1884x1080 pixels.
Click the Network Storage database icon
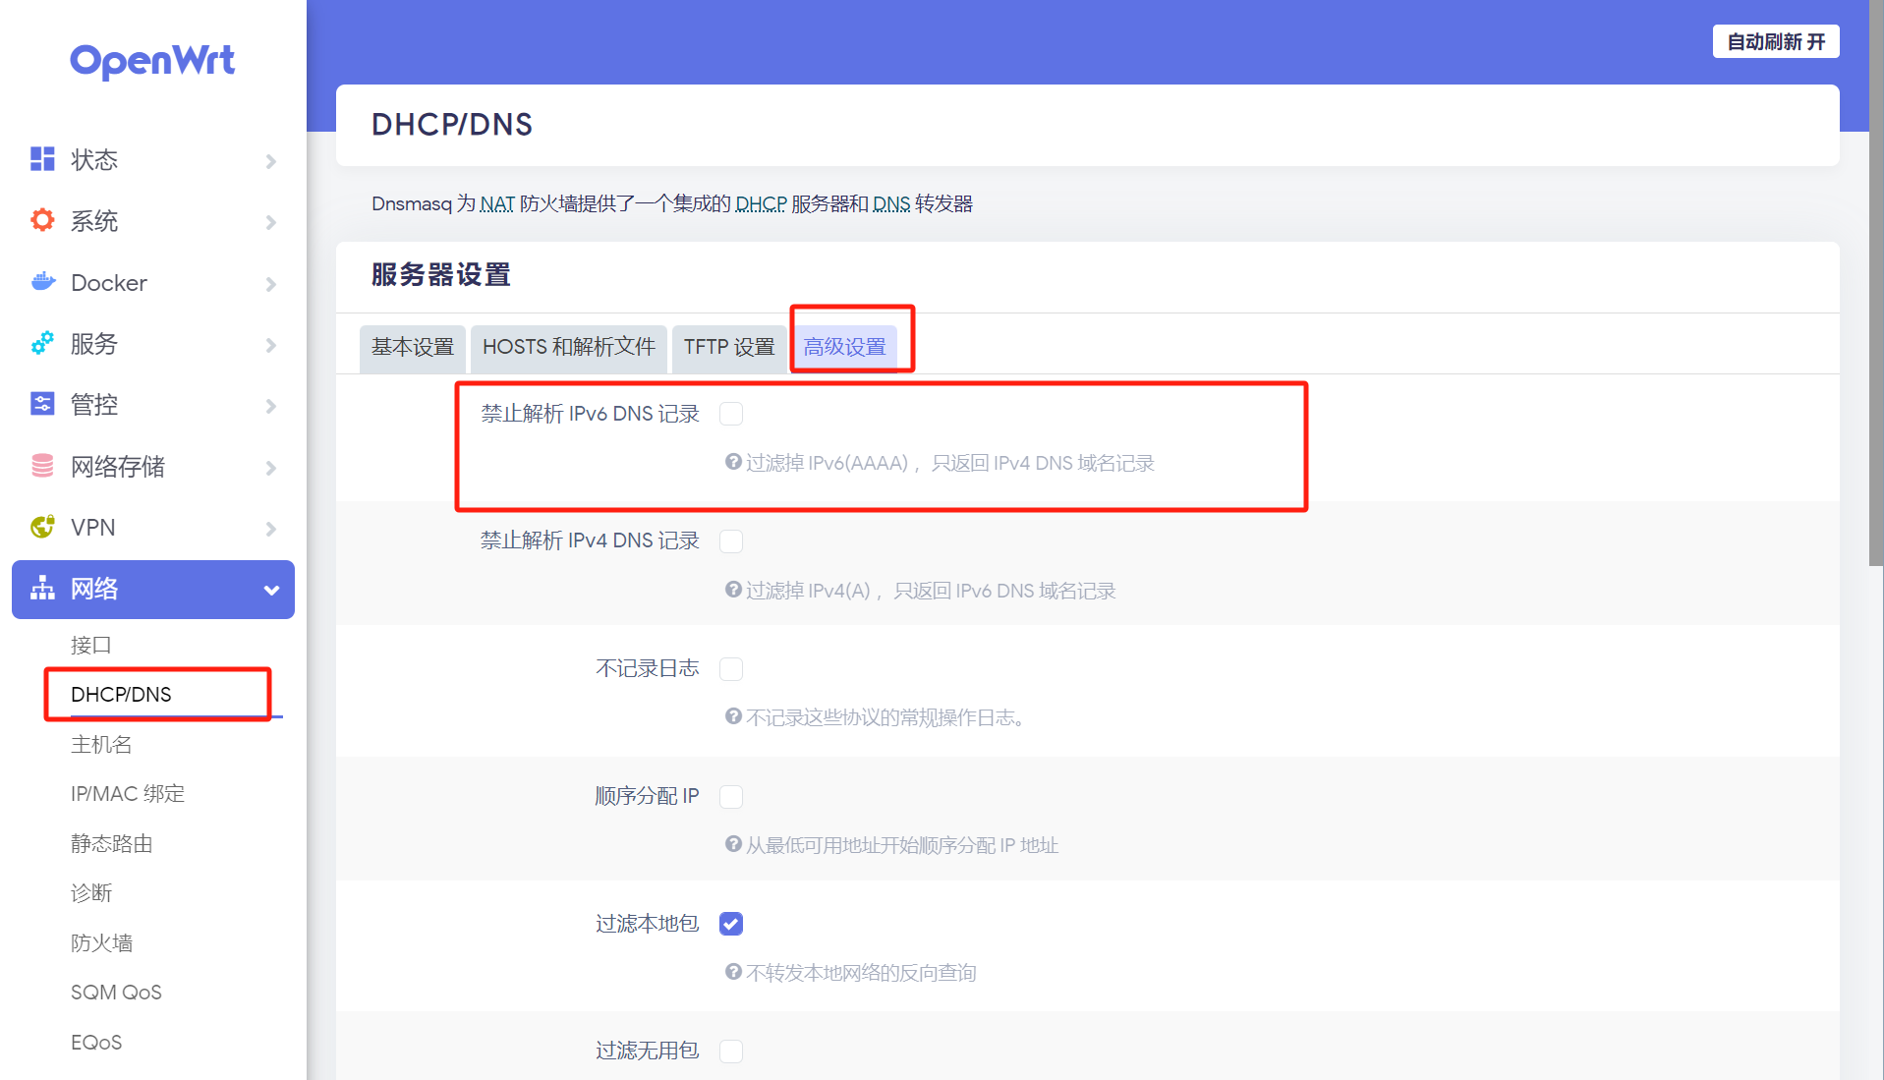coord(42,466)
